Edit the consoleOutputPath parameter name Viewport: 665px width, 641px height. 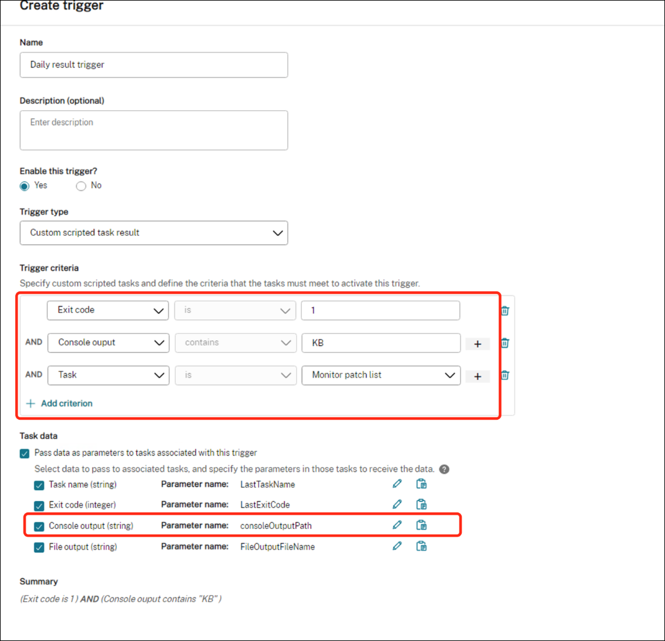(x=397, y=525)
